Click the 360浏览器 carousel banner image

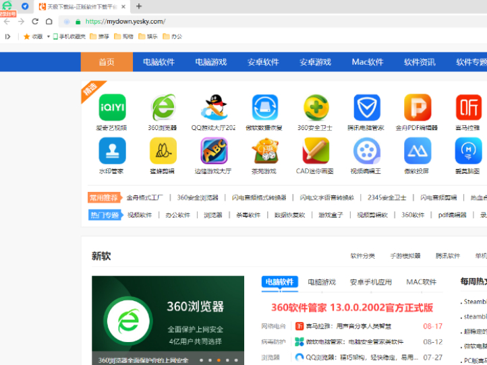pos(168,320)
